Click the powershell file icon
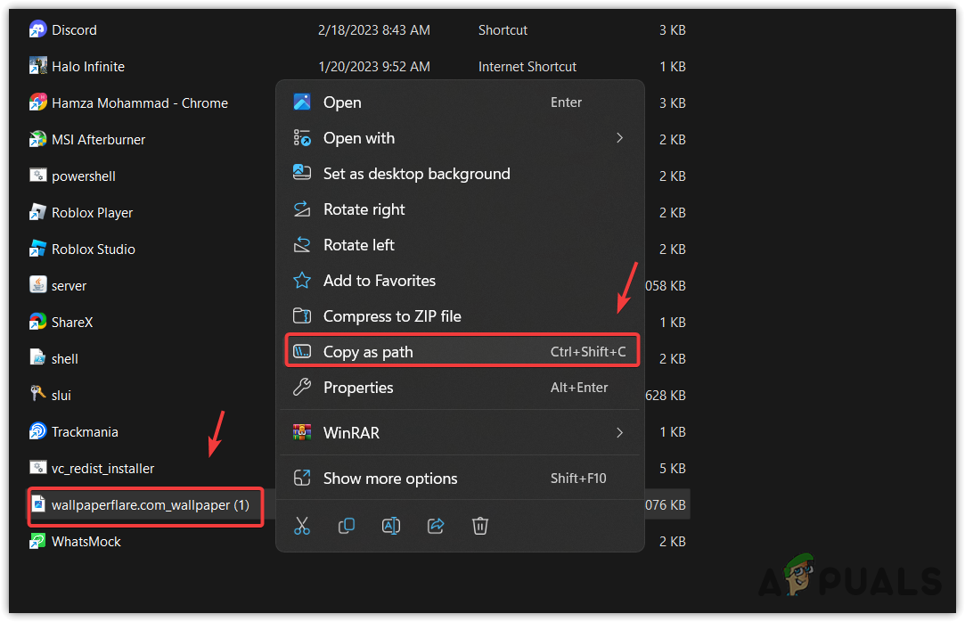The height and width of the screenshot is (622, 965). 37,176
